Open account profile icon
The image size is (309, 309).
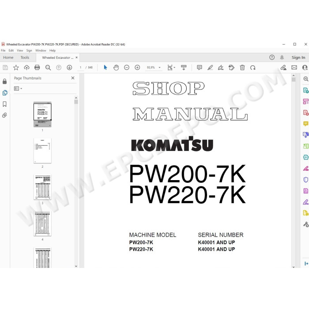305,68
